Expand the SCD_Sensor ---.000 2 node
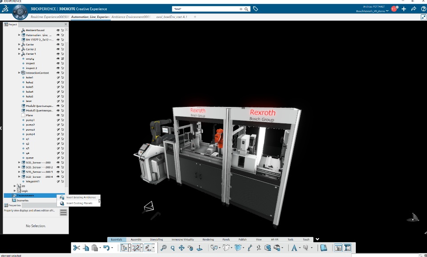The width and height of the screenshot is (427, 257). pos(19,167)
